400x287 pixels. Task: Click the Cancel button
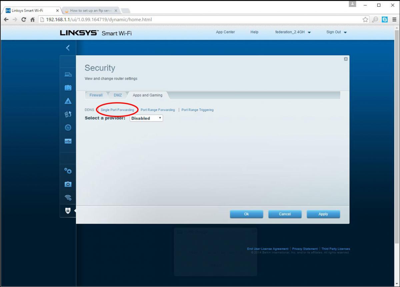[x=285, y=214]
